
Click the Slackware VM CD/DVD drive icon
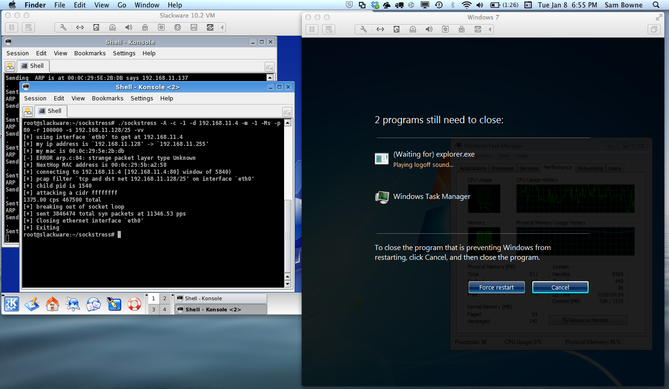click(112, 28)
